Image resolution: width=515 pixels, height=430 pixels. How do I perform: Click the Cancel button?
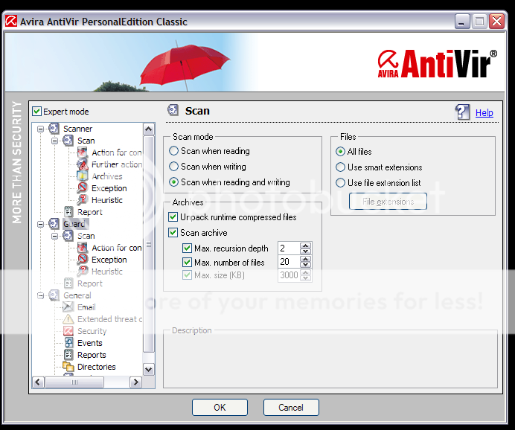pyautogui.click(x=291, y=408)
